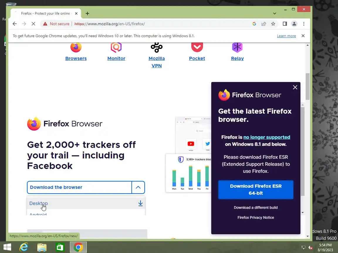This screenshot has height=253, width=338.
Task: Click the Relay product icon
Action: tap(237, 47)
